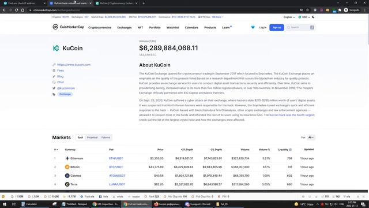This screenshot has height=208, width=369.
Task: Switch to Untitled Notepad in taskbar
Action: click(74, 204)
